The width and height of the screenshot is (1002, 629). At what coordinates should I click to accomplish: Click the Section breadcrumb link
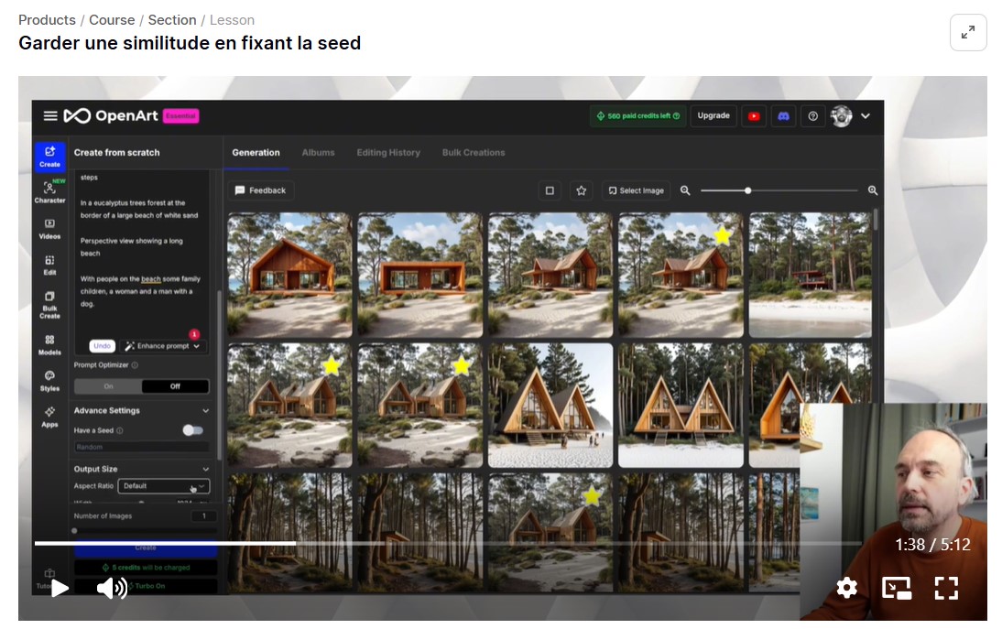pos(172,20)
